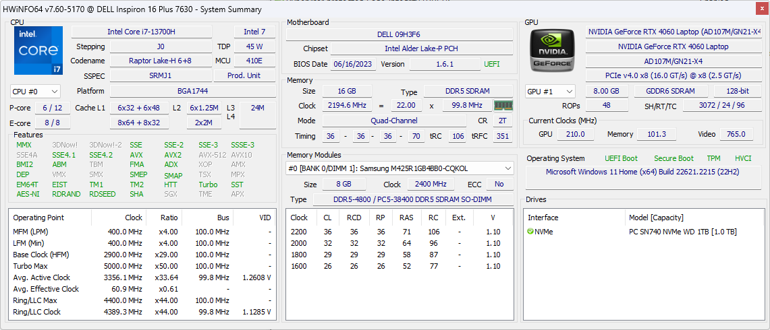Click the Secure Boot indicator

point(673,158)
